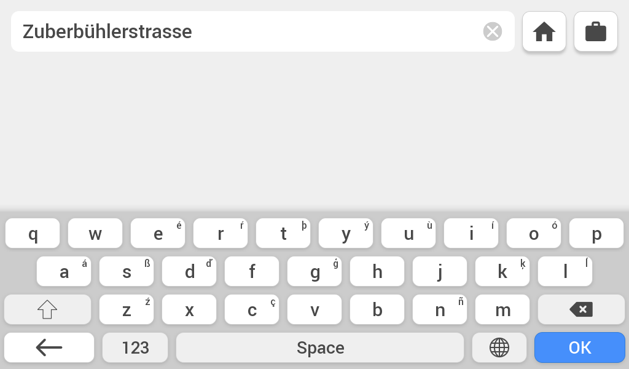Tap the Work briefcase icon
The height and width of the screenshot is (369, 629).
pos(595,31)
